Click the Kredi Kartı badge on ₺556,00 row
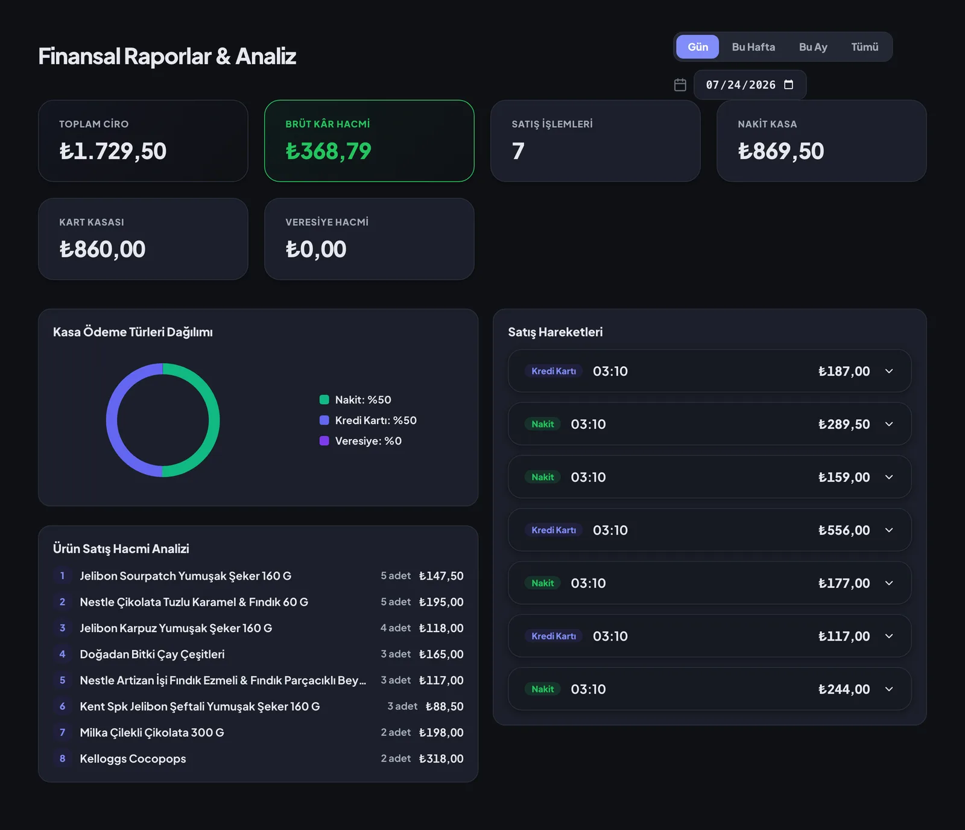The image size is (965, 830). point(554,530)
